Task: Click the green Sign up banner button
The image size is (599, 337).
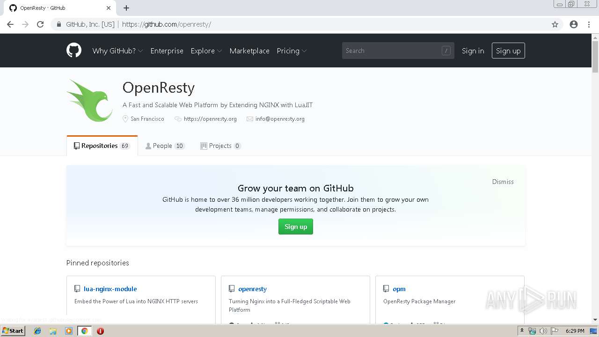Action: [x=296, y=227]
